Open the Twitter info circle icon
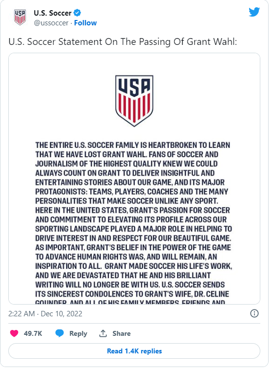Screen dimensions: 273x369 (254, 313)
